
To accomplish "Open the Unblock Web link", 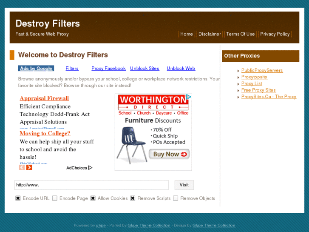I will (181, 68).
